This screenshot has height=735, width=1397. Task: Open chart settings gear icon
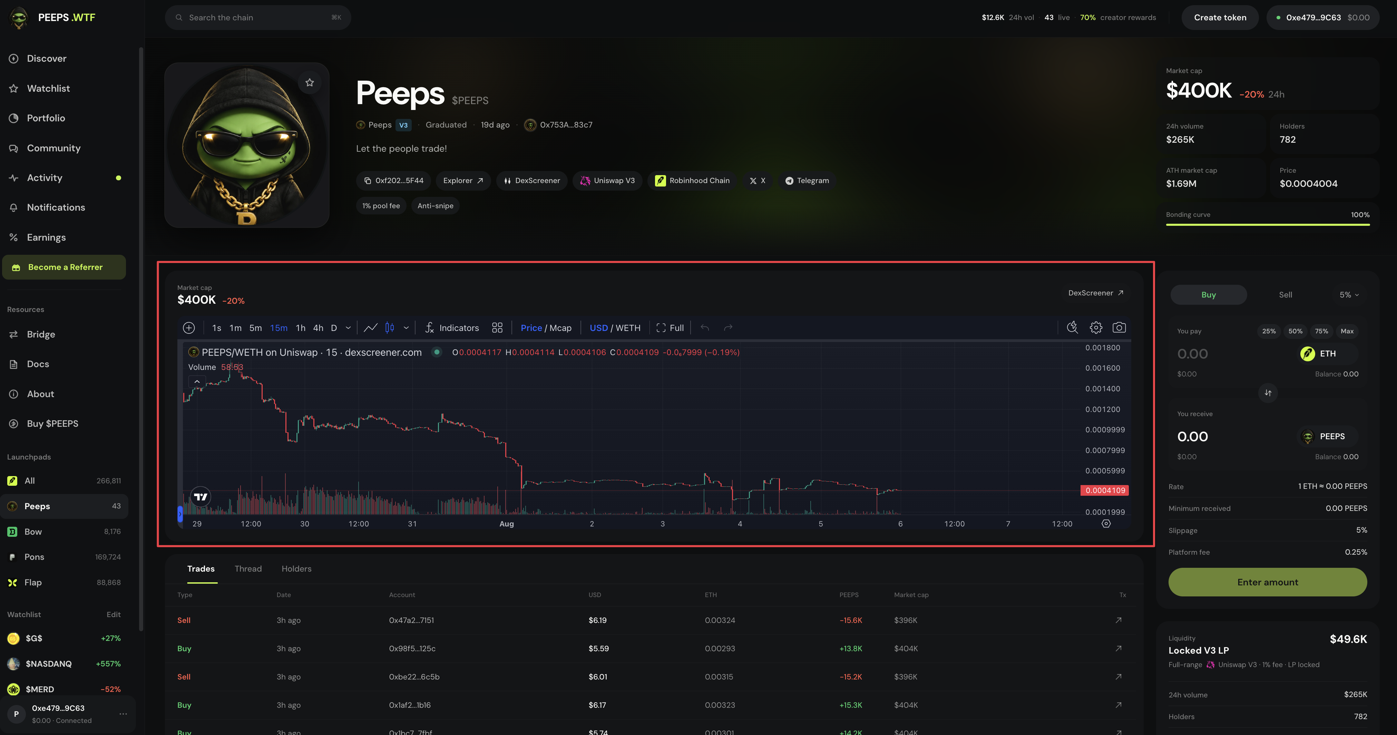click(x=1096, y=327)
